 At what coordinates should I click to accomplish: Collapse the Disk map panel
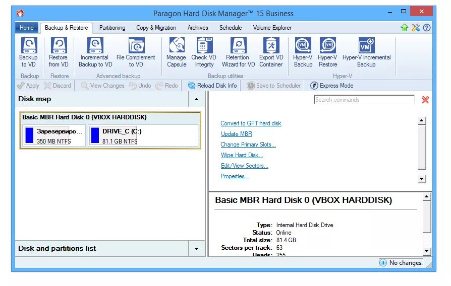pos(196,99)
